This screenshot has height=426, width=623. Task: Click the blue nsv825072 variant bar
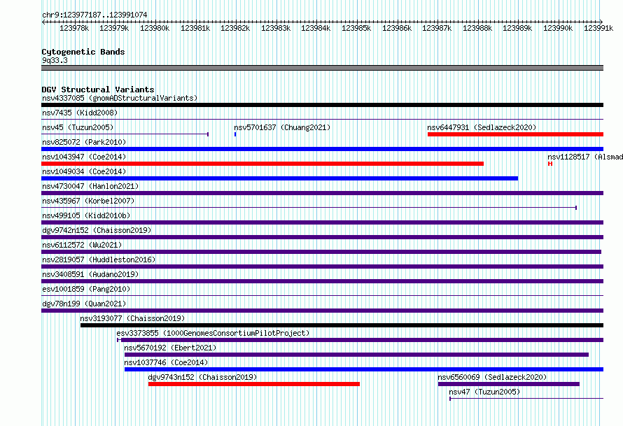coord(322,149)
